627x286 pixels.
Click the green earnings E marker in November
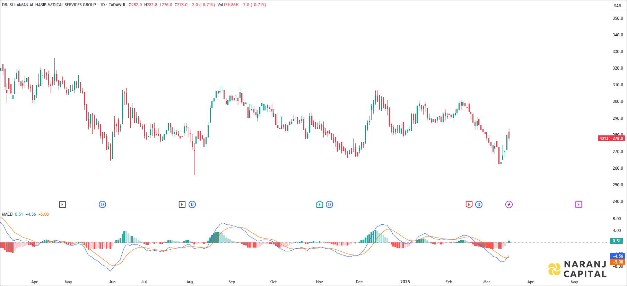click(320, 205)
